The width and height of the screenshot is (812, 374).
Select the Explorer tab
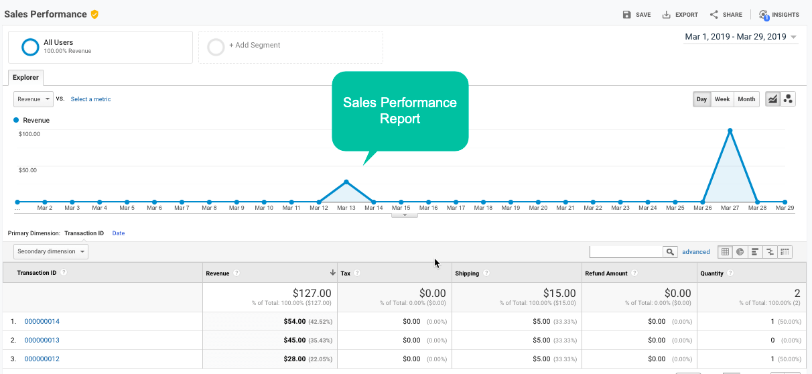pyautogui.click(x=26, y=78)
